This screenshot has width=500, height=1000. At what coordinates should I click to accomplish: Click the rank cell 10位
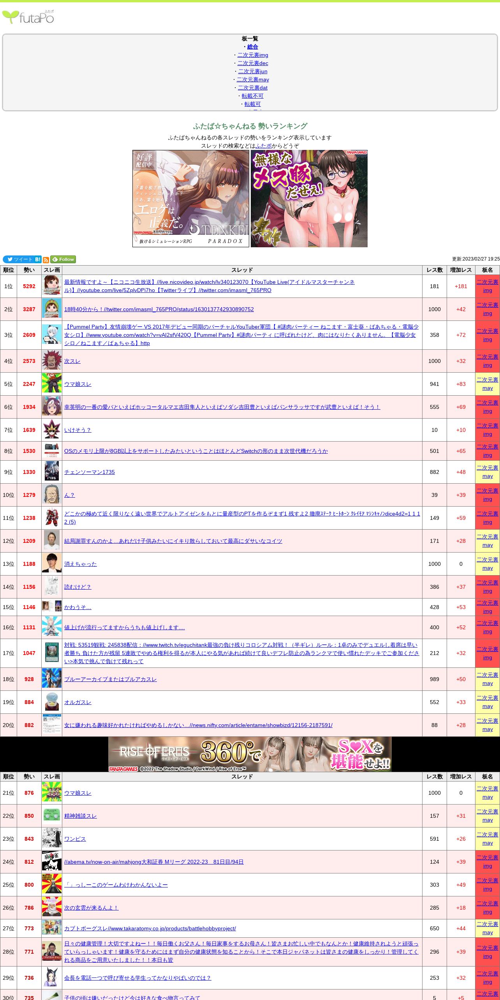coord(9,495)
